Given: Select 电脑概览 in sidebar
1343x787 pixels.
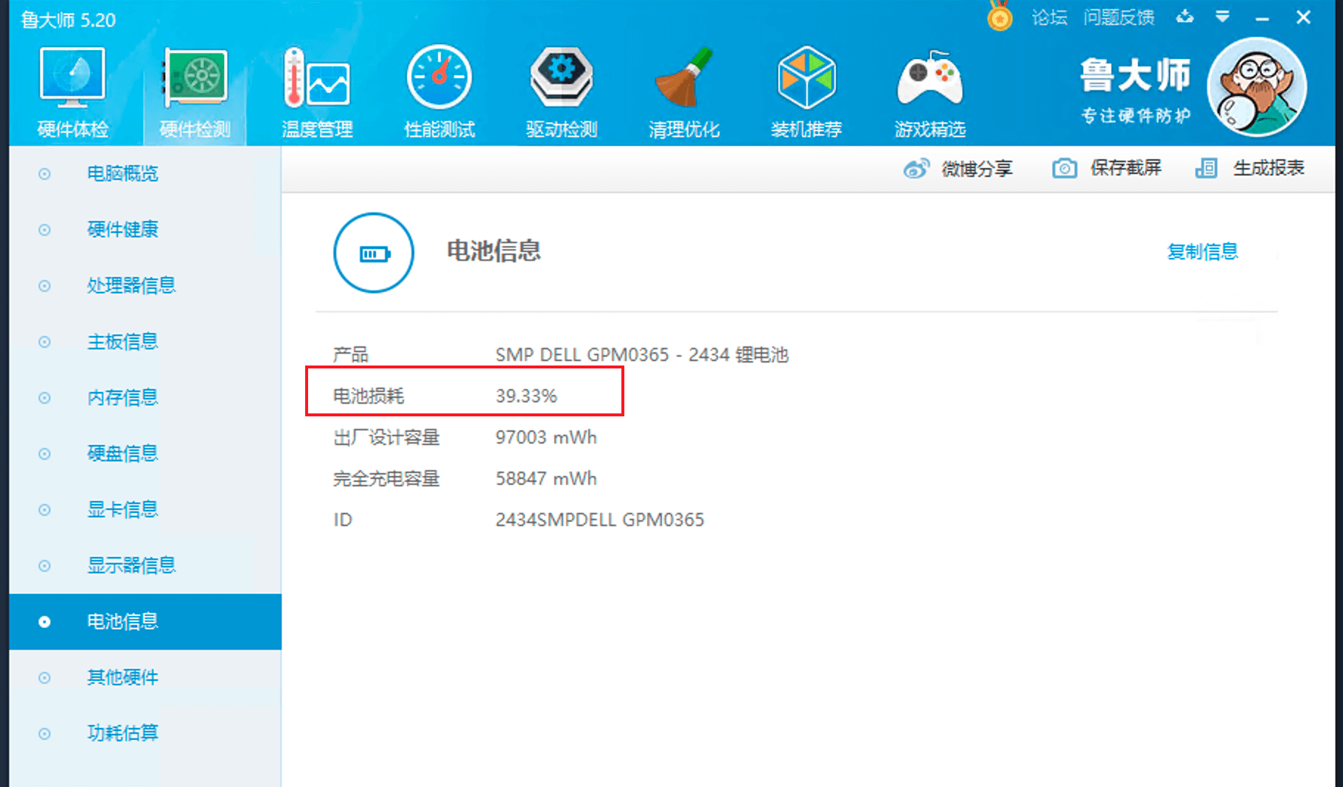Looking at the screenshot, I should pyautogui.click(x=145, y=174).
